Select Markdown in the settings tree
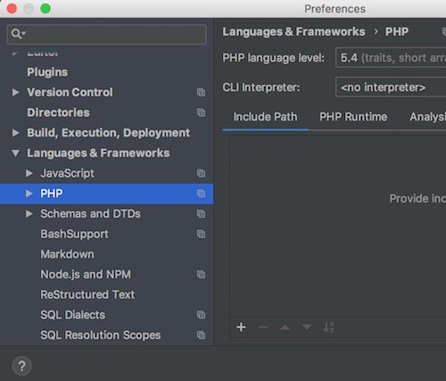Screen dimensions: 446x381 [x=67, y=254]
